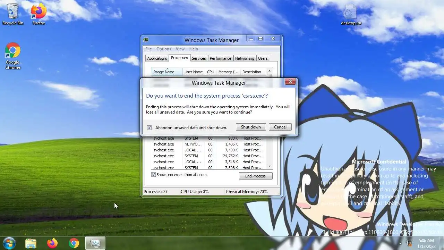Image resolution: width=444 pixels, height=250 pixels.
Task: Select the svchost.exe row using 7,400 K
Action: point(208,150)
